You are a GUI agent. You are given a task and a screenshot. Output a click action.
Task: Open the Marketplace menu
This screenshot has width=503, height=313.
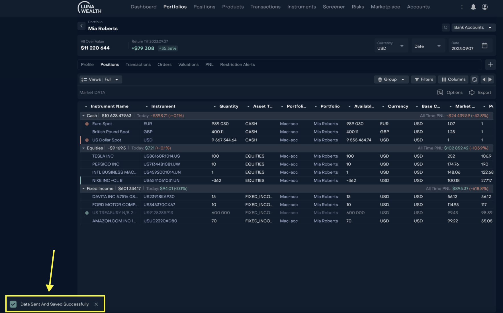tap(385, 7)
